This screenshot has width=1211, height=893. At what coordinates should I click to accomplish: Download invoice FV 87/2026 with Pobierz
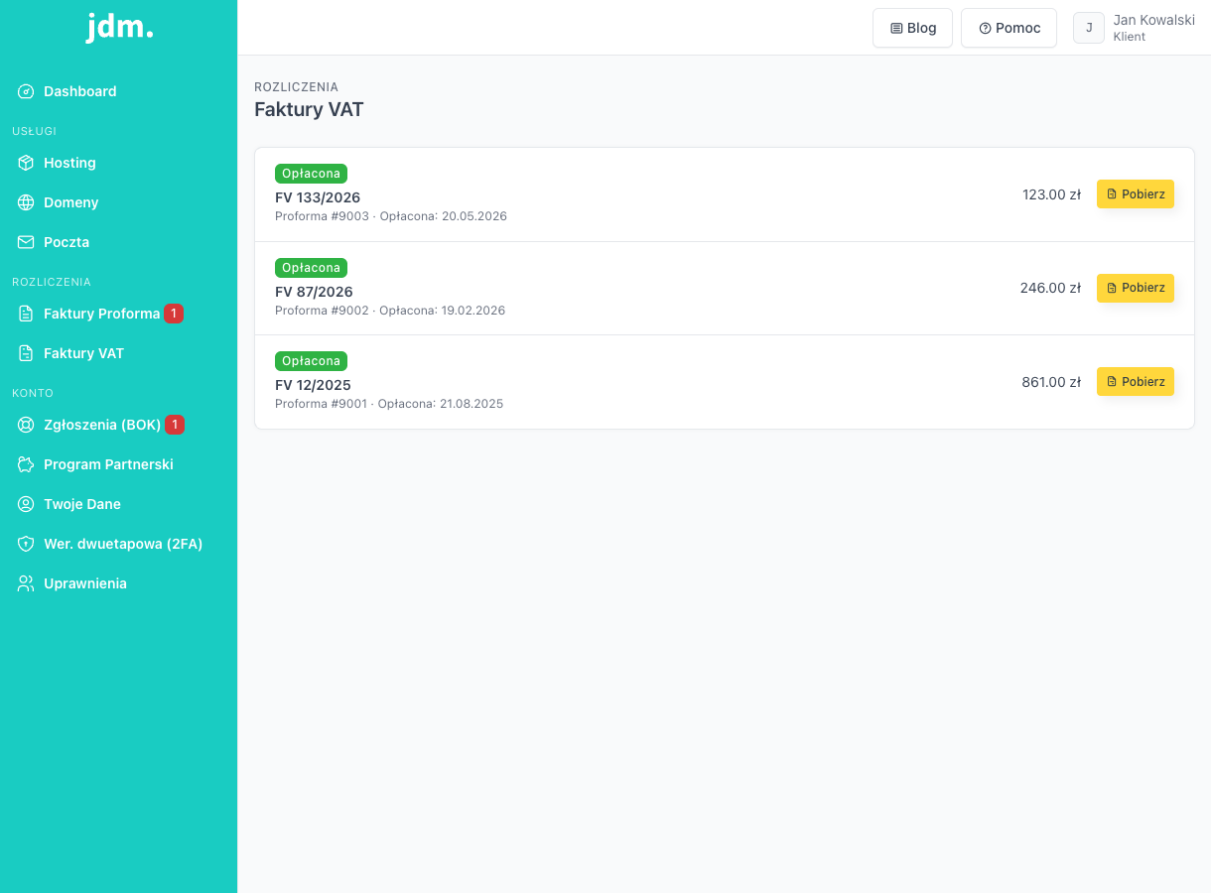click(1136, 288)
